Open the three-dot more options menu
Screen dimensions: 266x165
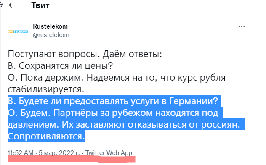[242, 26]
